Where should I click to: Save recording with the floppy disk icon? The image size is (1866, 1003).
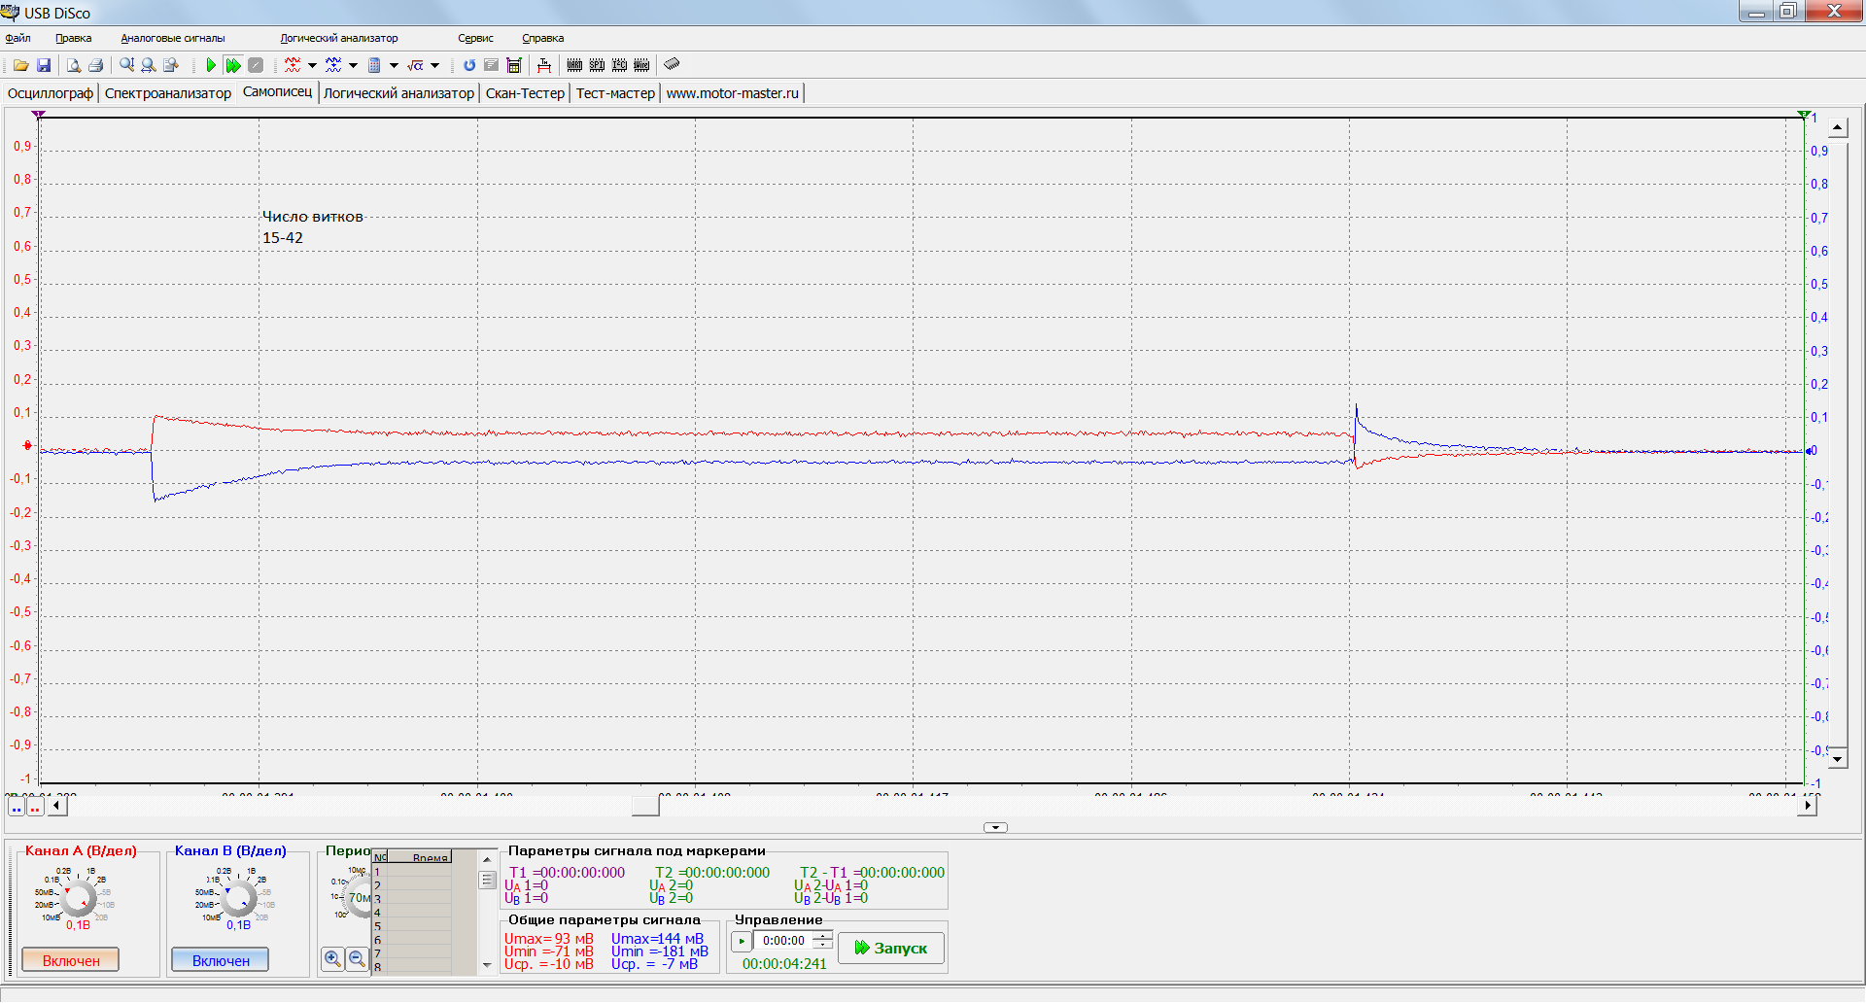44,65
